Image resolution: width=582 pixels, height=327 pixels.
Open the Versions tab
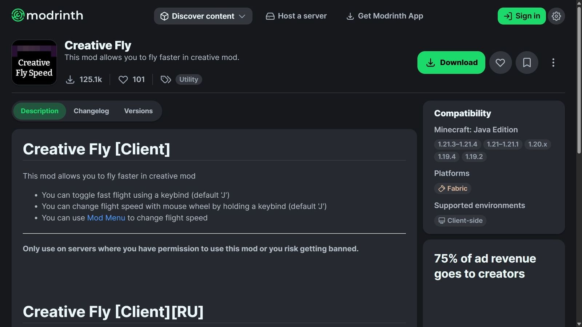138,111
